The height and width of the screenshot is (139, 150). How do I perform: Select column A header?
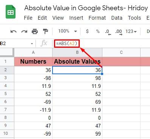coord(33,52)
